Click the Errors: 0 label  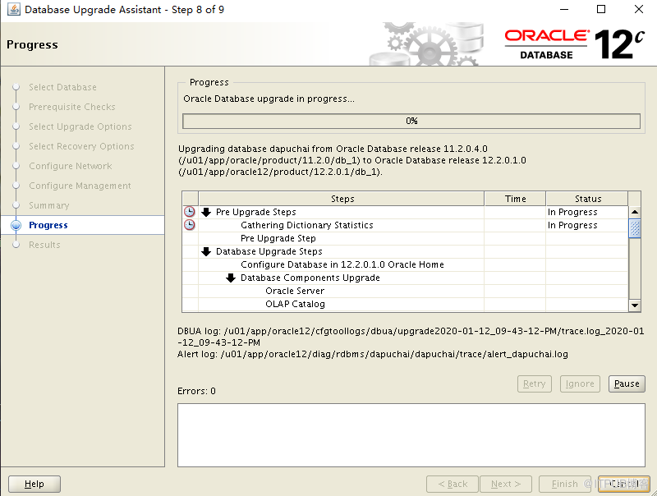(x=196, y=391)
